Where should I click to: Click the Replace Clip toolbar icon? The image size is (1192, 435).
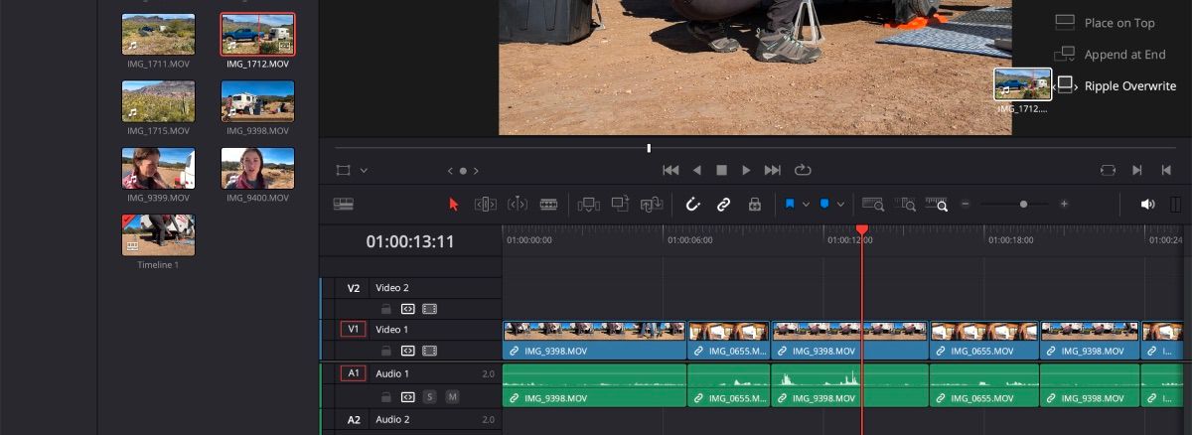coord(652,204)
